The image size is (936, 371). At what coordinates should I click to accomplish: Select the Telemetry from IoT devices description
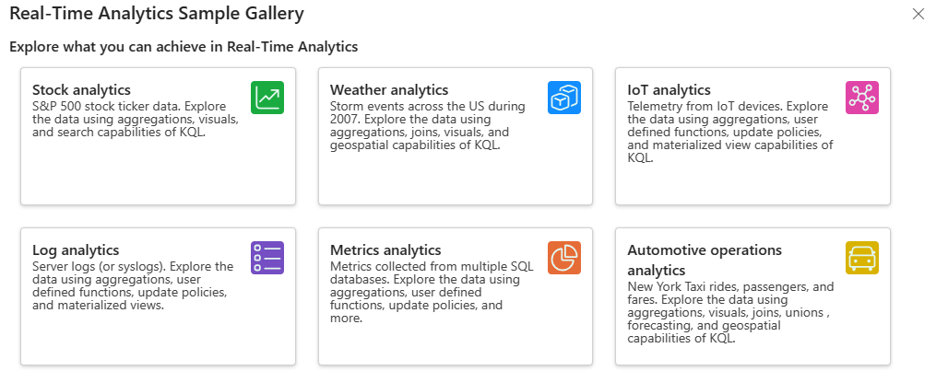pos(730,133)
